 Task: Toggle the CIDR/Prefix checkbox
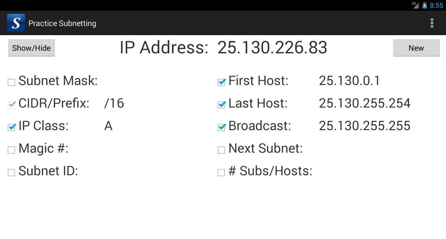coord(11,105)
